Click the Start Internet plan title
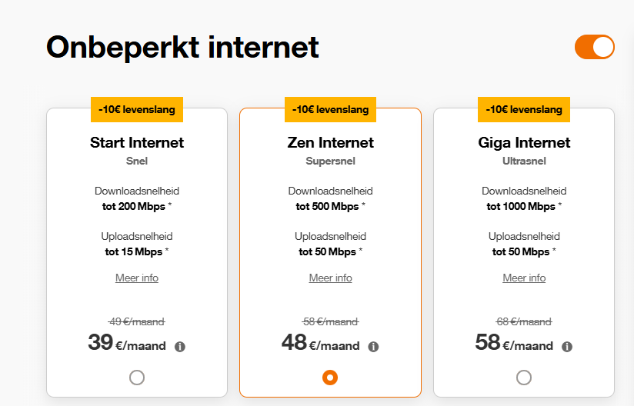The image size is (634, 406). pos(137,142)
